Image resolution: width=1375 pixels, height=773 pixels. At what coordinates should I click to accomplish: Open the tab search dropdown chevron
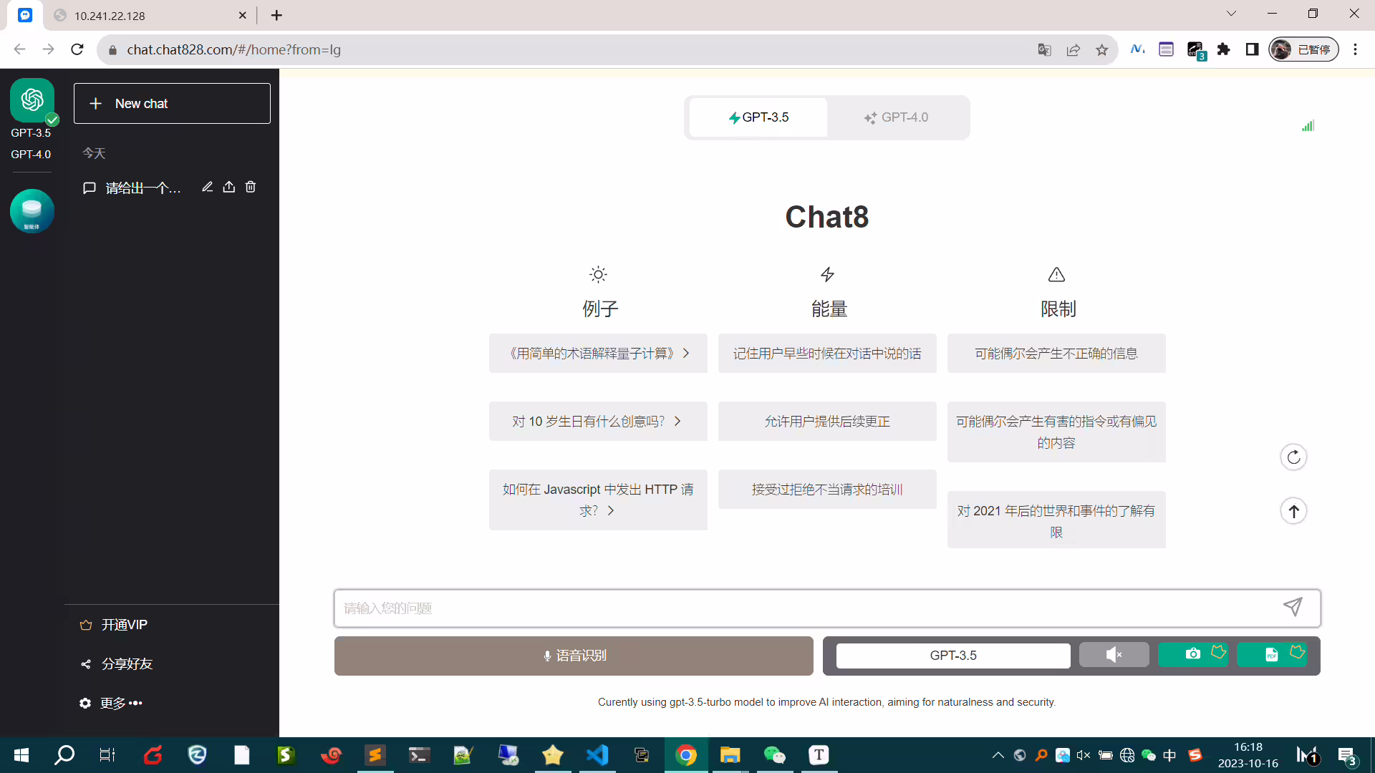click(x=1232, y=14)
